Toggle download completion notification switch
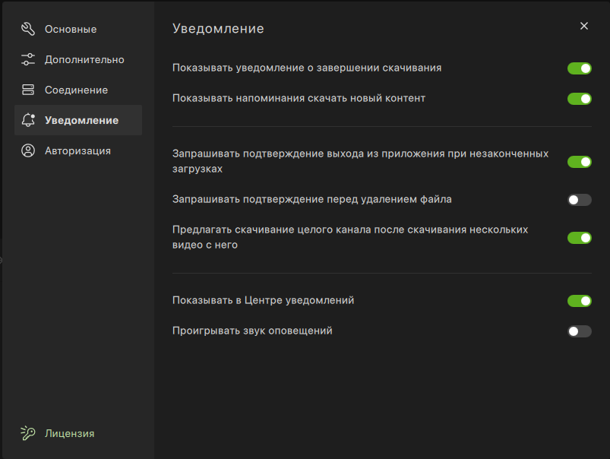 pyautogui.click(x=579, y=68)
